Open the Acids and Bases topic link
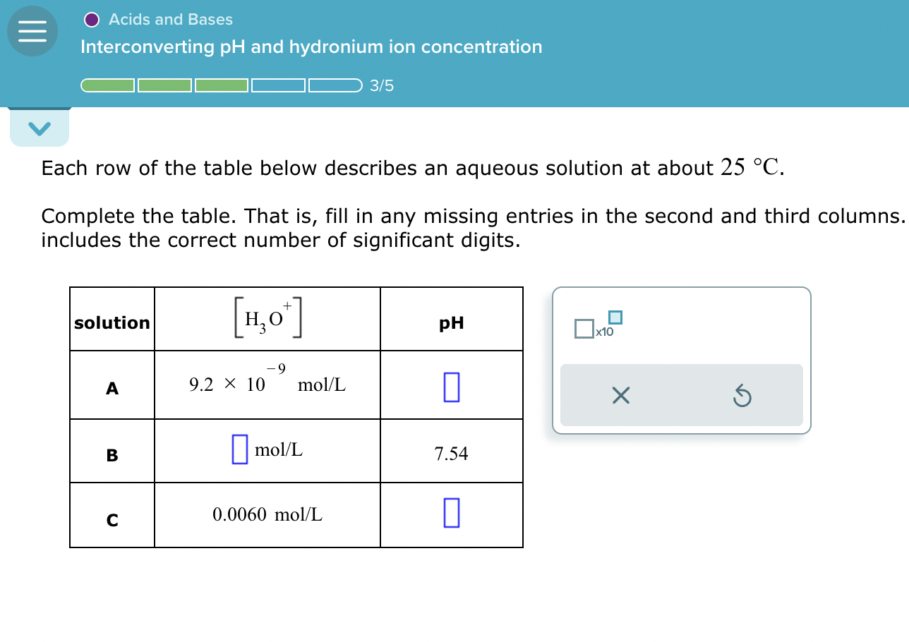Screen dimensions: 909x642 coord(169,19)
